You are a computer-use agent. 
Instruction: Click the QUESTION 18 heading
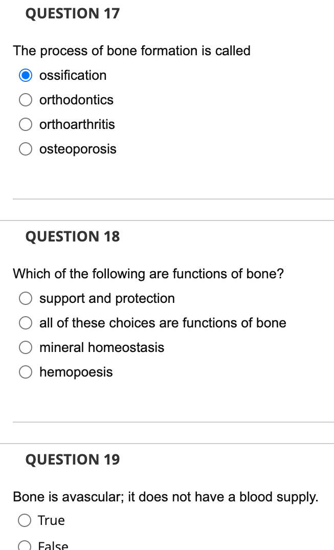tap(72, 236)
